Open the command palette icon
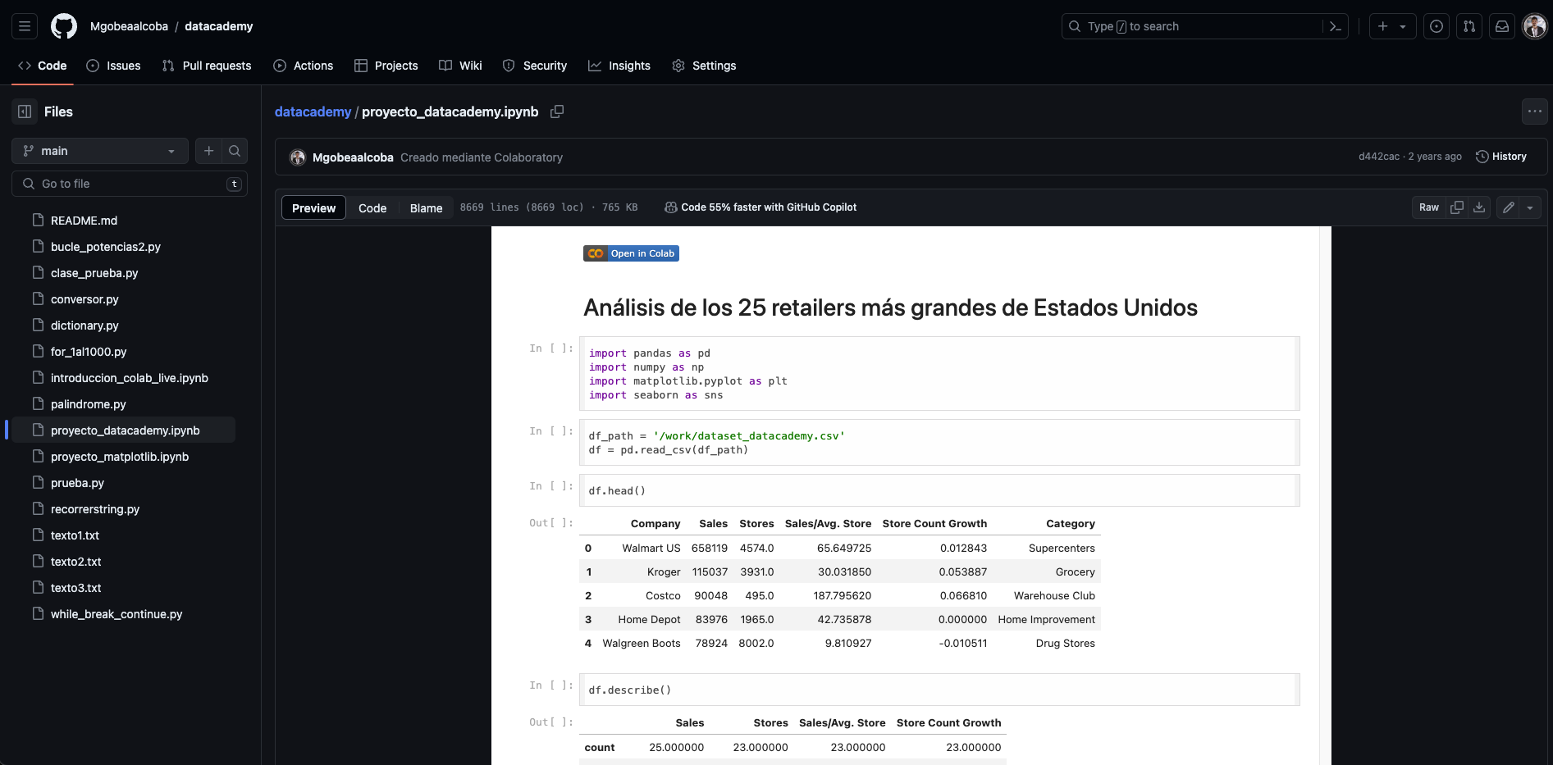The image size is (1553, 765). click(1336, 26)
